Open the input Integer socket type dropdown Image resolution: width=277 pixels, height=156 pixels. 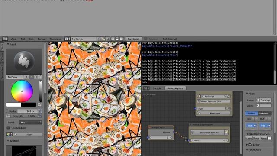(251, 126)
